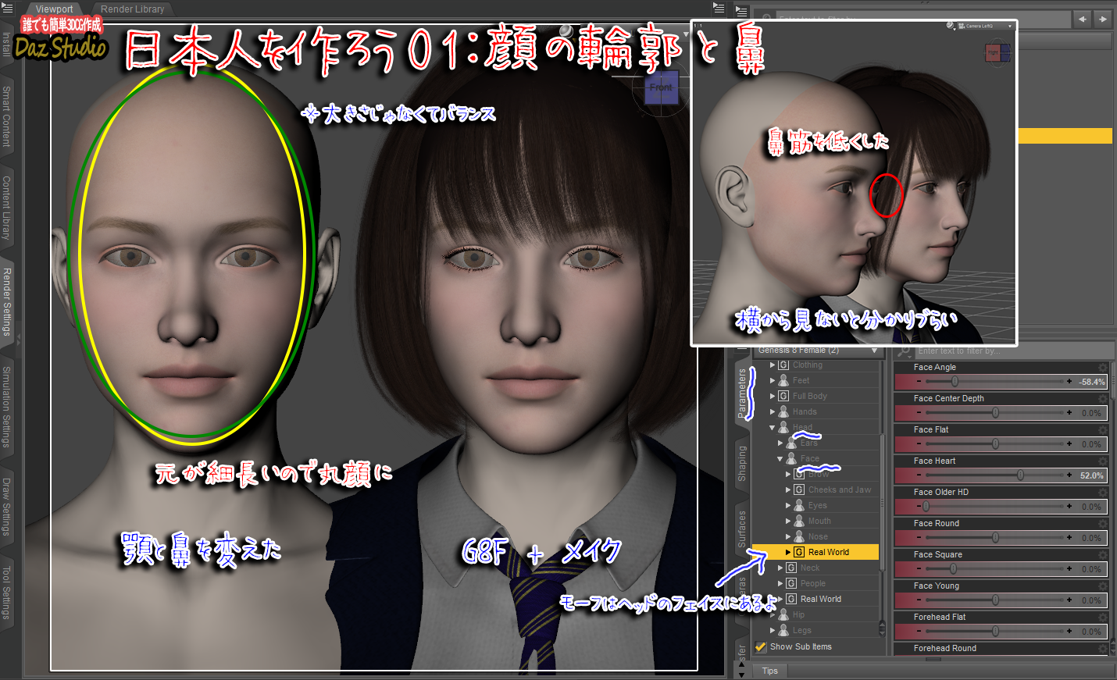Click the first pane options list icon
Viewport: 1117px width, 680px height.
coord(719,9)
